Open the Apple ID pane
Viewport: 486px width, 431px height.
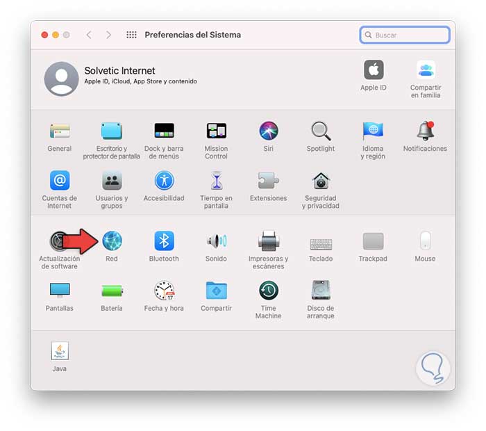point(374,70)
